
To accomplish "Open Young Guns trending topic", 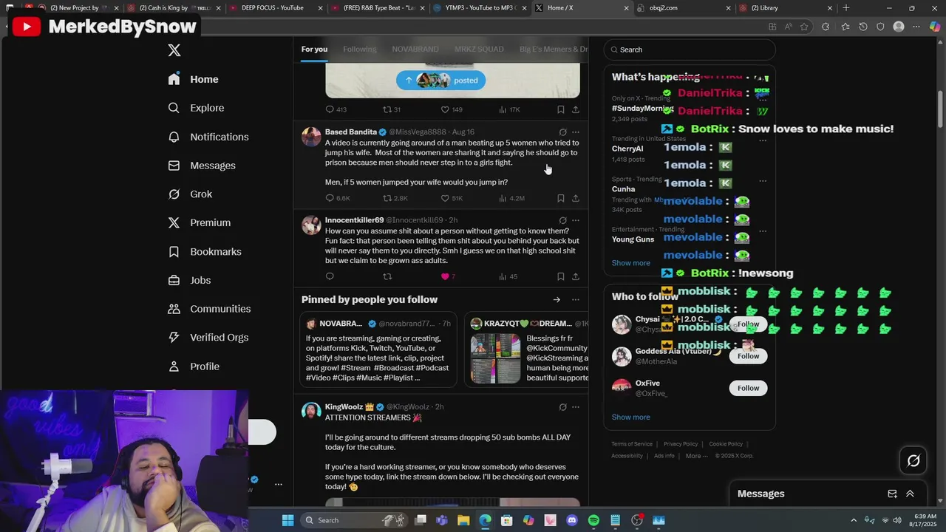I will [633, 239].
